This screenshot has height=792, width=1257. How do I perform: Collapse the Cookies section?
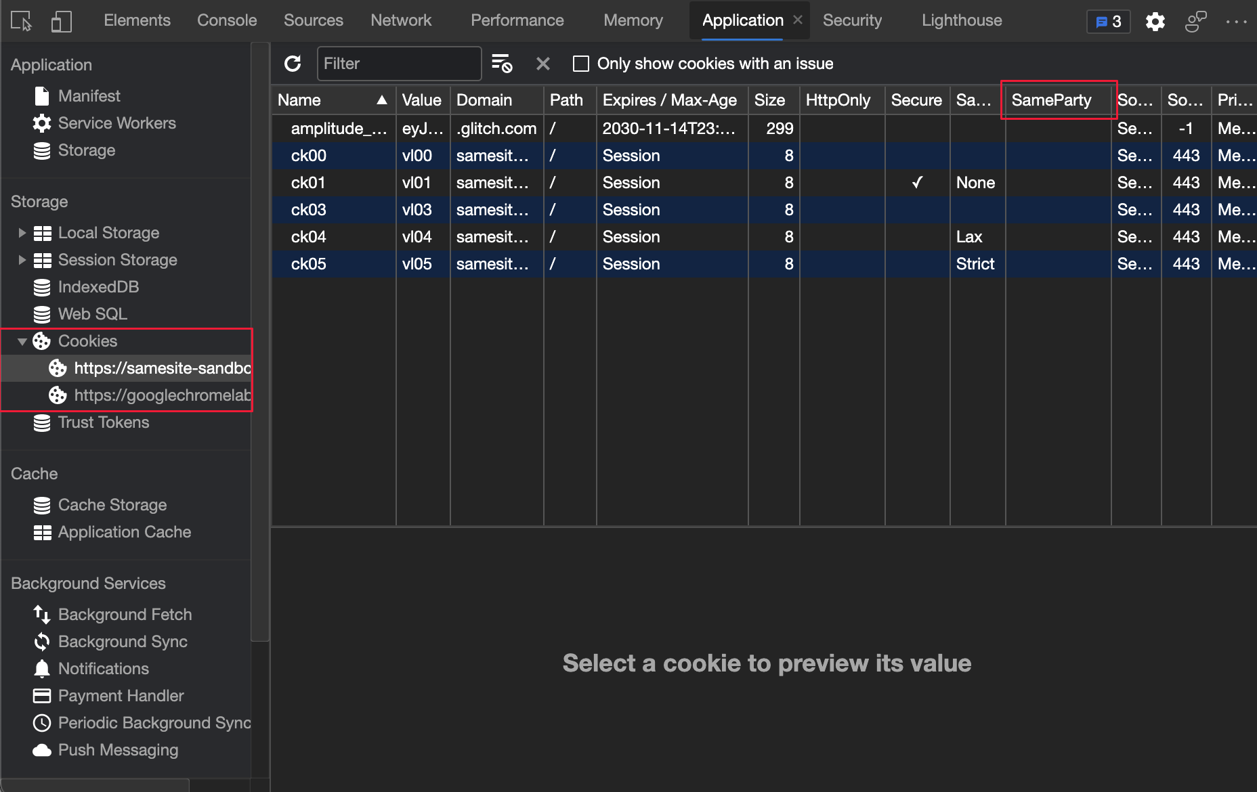pyautogui.click(x=21, y=341)
